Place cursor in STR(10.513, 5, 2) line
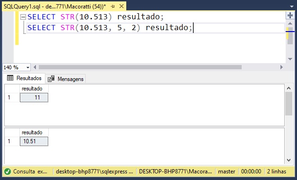Image resolution: width=297 pixels, height=180 pixels. pos(110,28)
